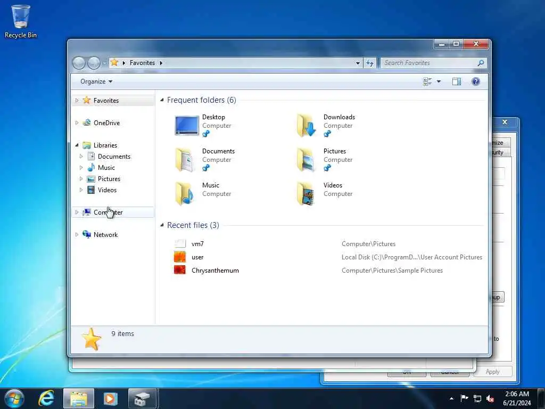Expand the Music library node
The width and height of the screenshot is (545, 409).
point(81,168)
